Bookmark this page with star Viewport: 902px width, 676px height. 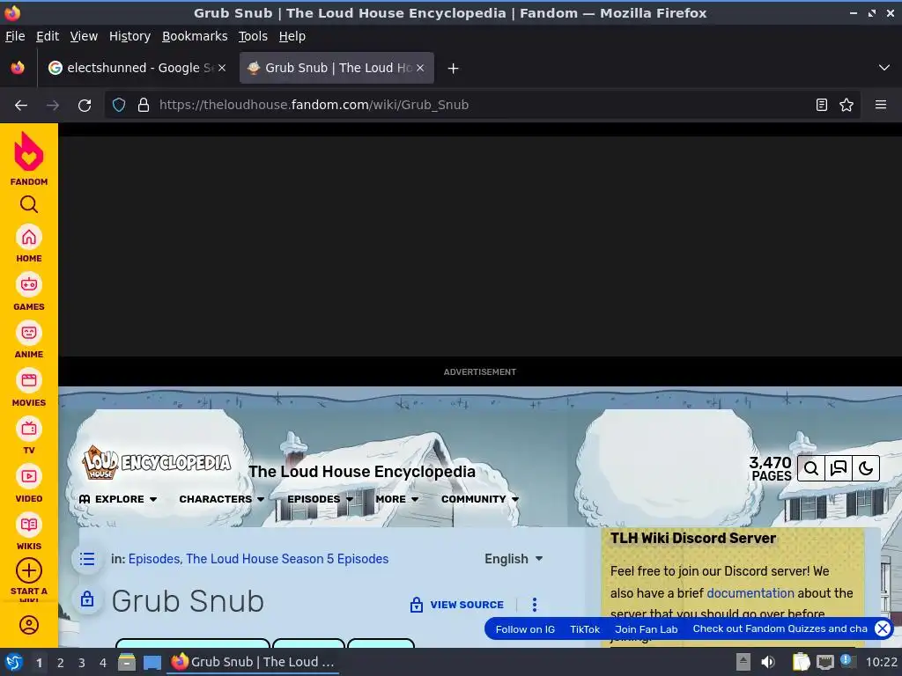[847, 105]
